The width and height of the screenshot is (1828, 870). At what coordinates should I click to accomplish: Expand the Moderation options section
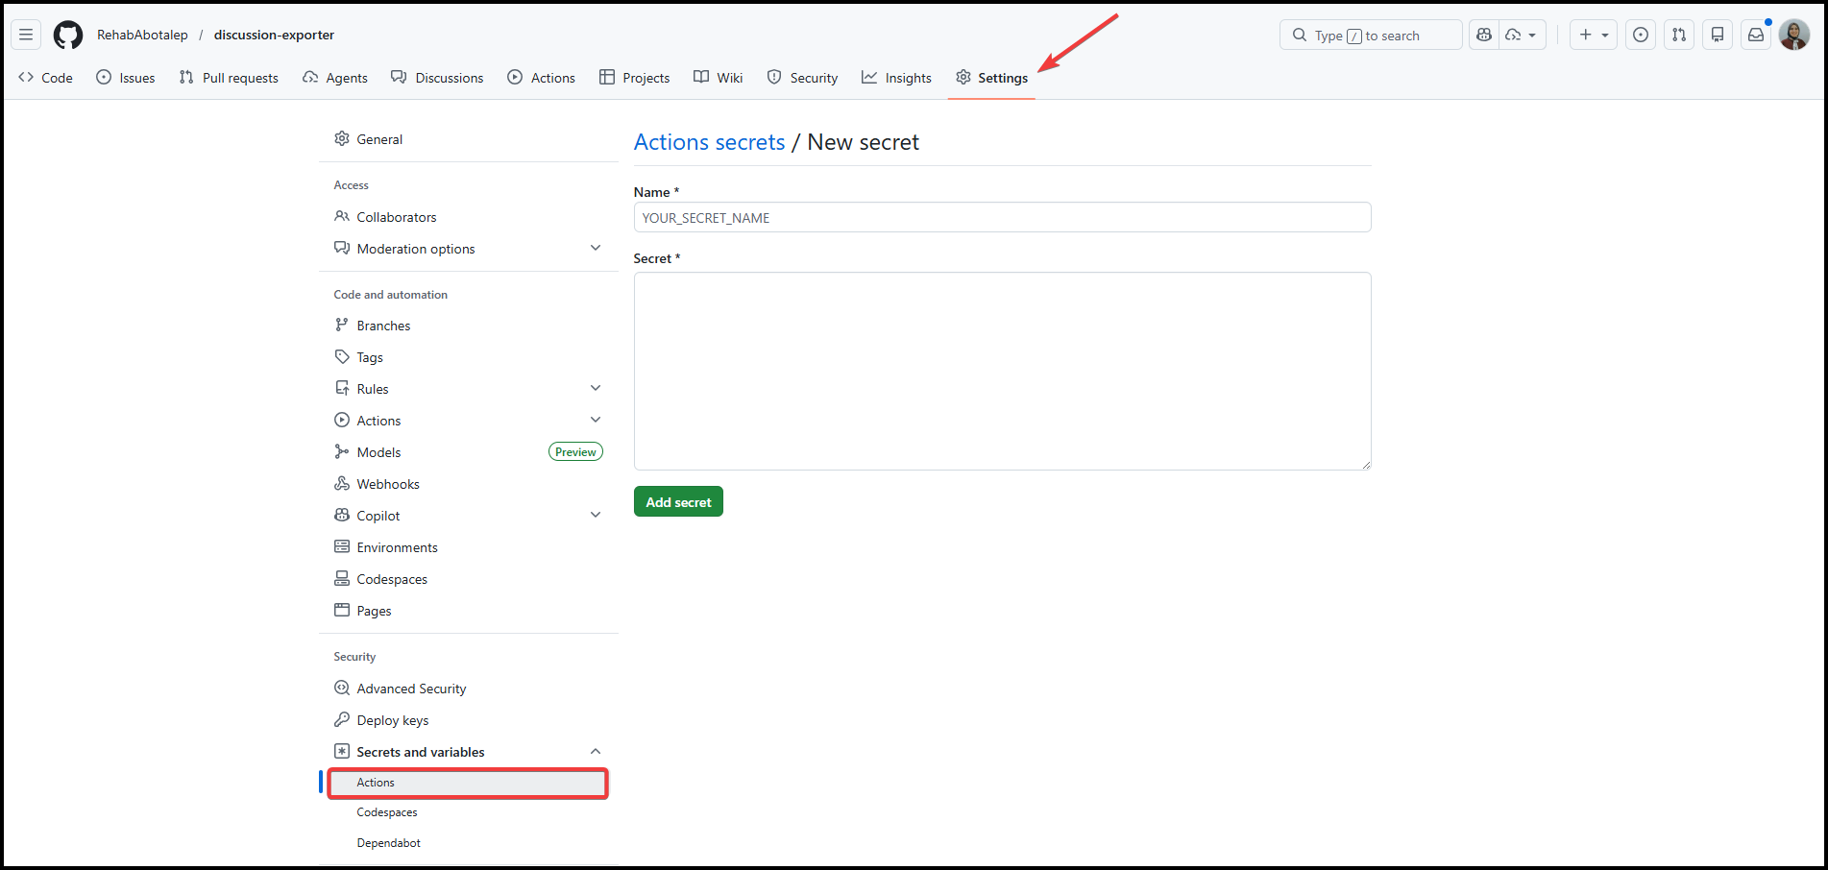tap(595, 249)
